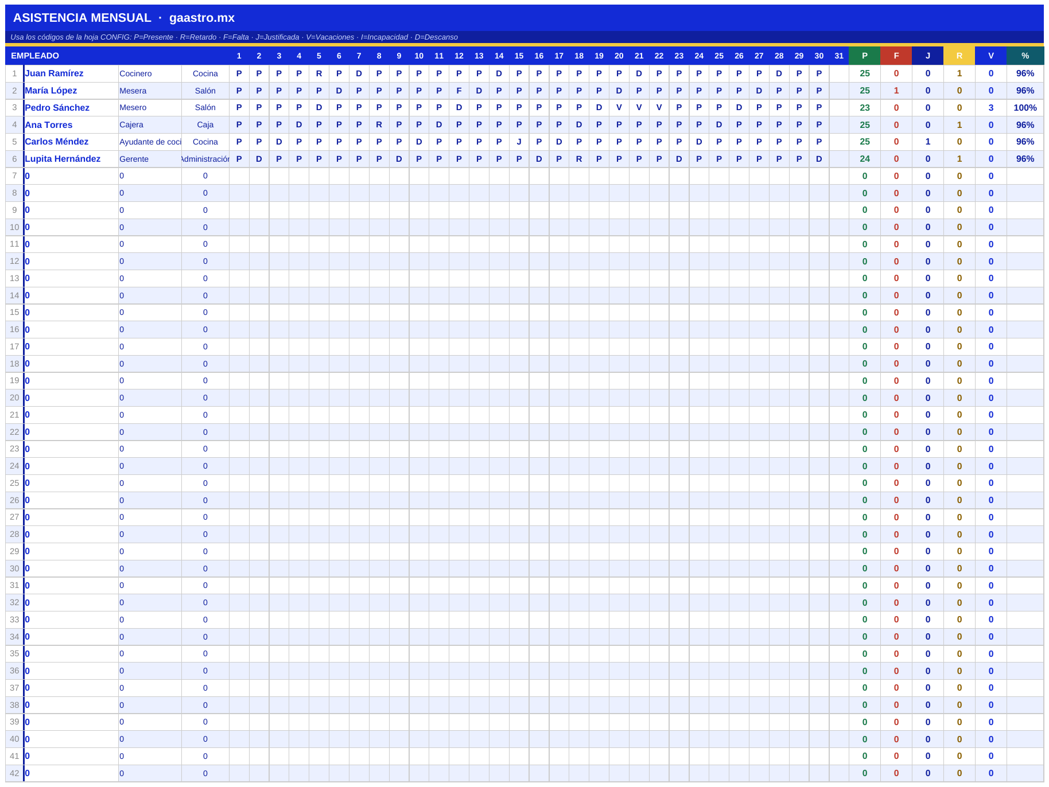Click Carlos Méndez's J code on day 15

pyautogui.click(x=519, y=142)
